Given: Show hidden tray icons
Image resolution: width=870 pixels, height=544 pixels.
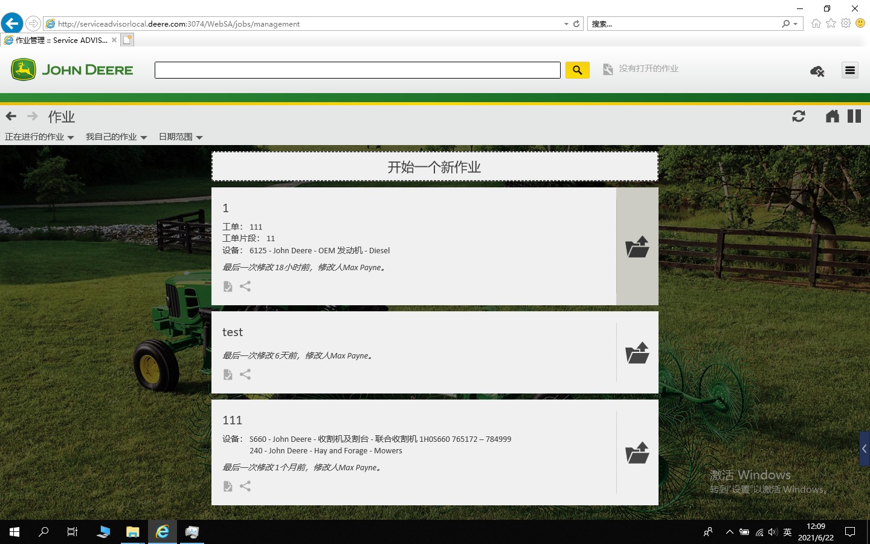Looking at the screenshot, I should click(729, 533).
